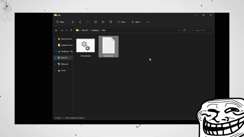This screenshot has width=244, height=137.
Task: Click '1 item selected 0 bytes' status
Action: click(x=74, y=118)
